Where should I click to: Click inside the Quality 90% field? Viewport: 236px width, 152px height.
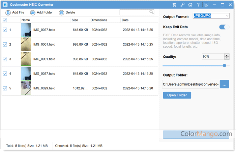pos(213,57)
